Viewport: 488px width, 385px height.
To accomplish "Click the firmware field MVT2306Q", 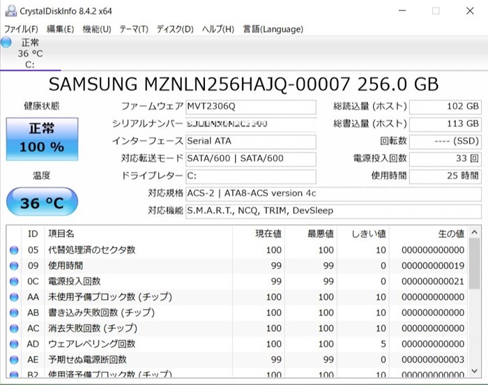I will point(251,107).
